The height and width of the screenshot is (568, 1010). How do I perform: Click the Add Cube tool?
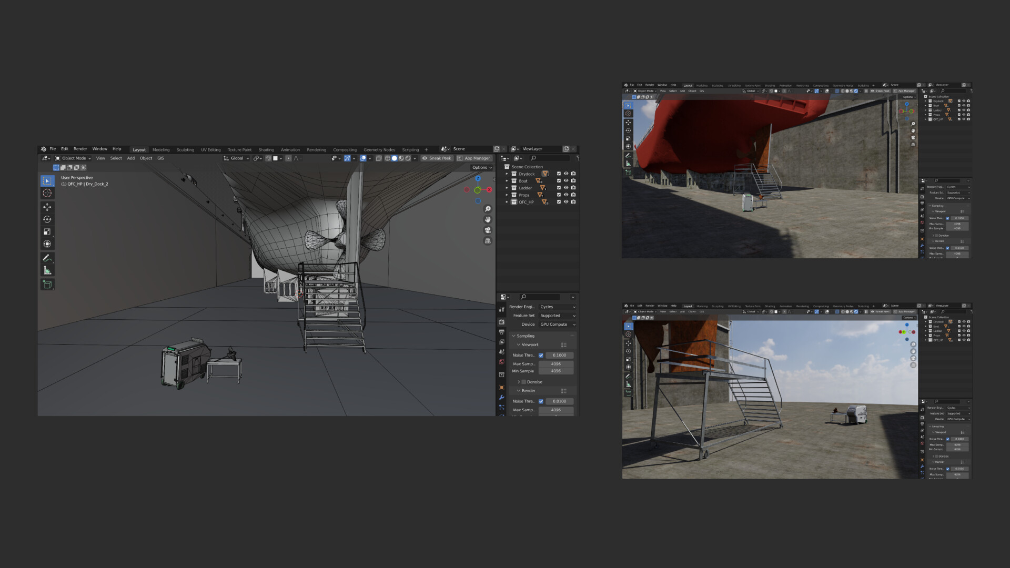coord(47,284)
